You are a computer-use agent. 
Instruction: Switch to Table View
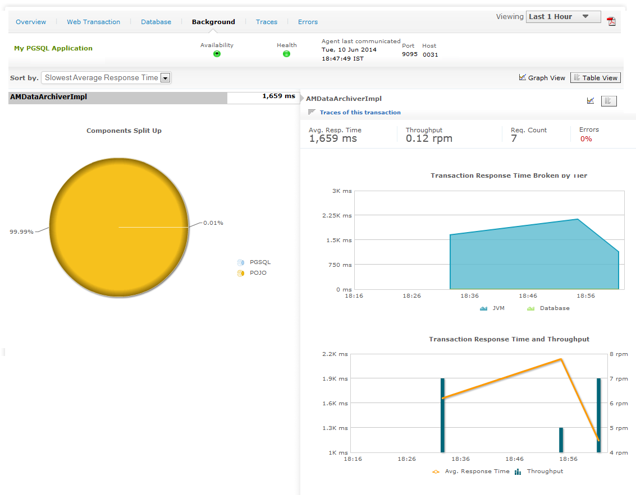click(595, 78)
